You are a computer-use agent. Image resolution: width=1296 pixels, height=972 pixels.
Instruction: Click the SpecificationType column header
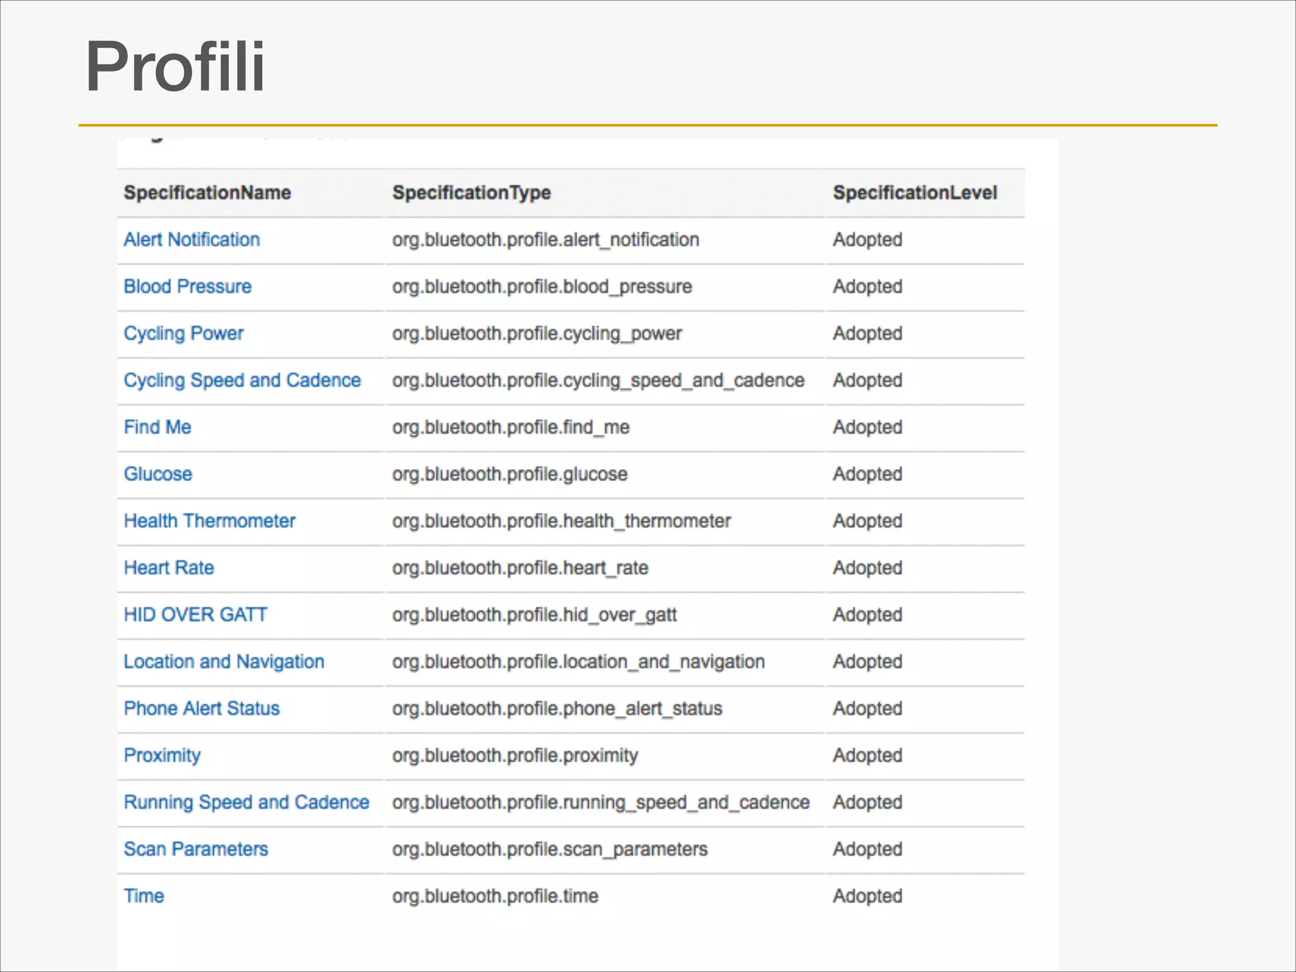tap(471, 192)
